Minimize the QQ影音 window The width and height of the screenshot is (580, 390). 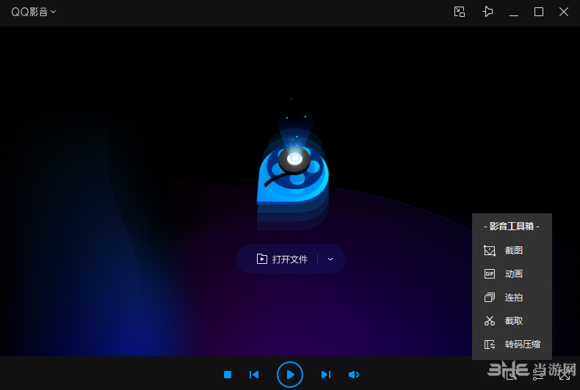coord(514,15)
